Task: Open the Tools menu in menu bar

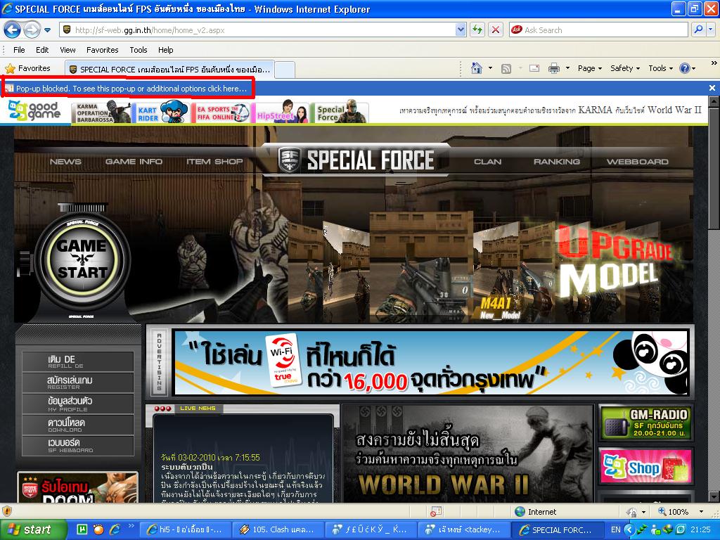Action: pyautogui.click(x=139, y=50)
